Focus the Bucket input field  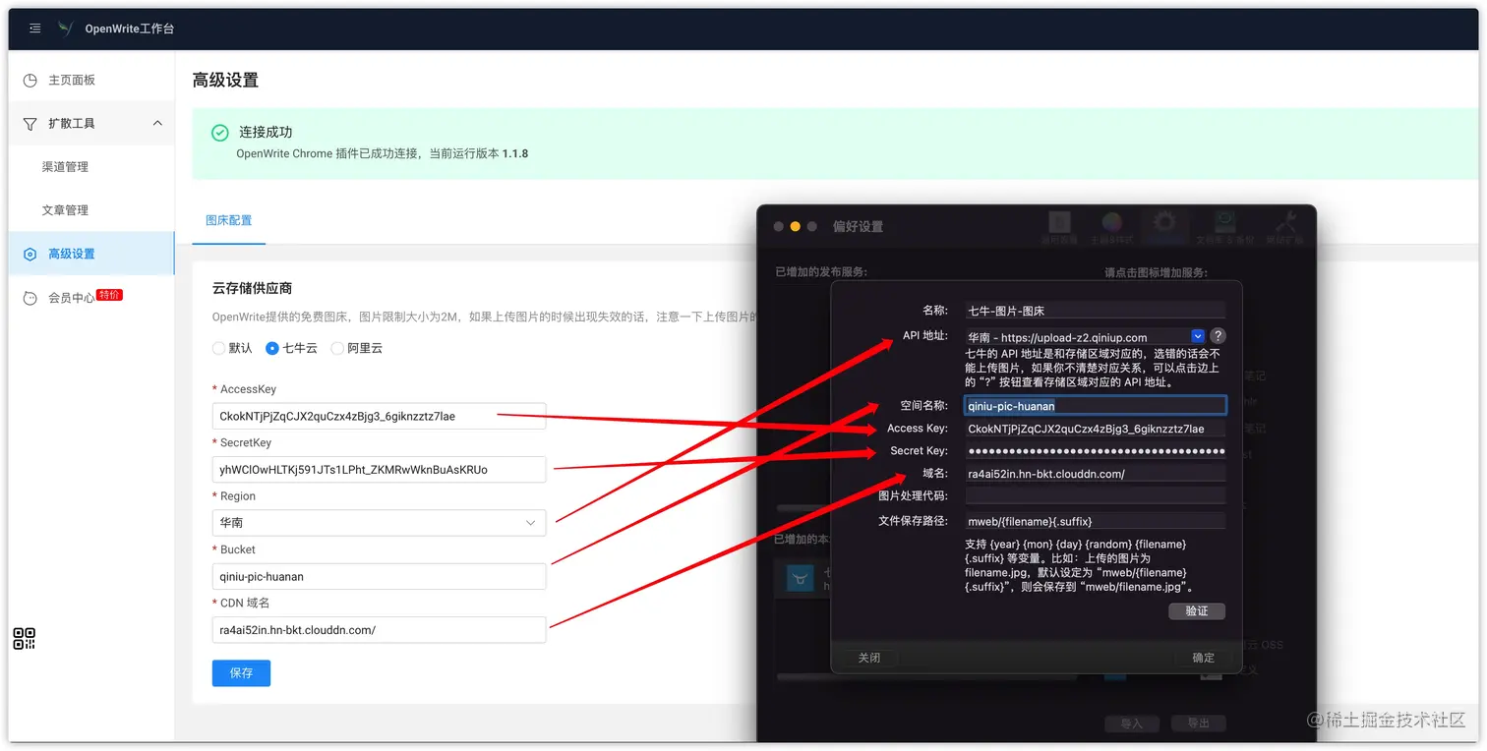379,576
